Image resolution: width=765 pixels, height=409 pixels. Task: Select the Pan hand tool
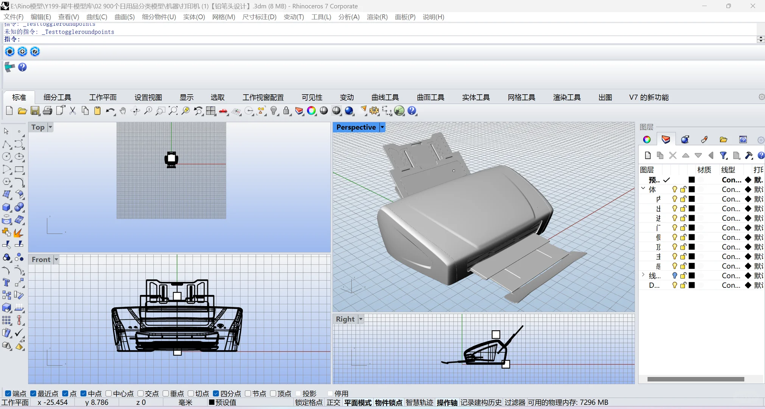[x=123, y=111]
